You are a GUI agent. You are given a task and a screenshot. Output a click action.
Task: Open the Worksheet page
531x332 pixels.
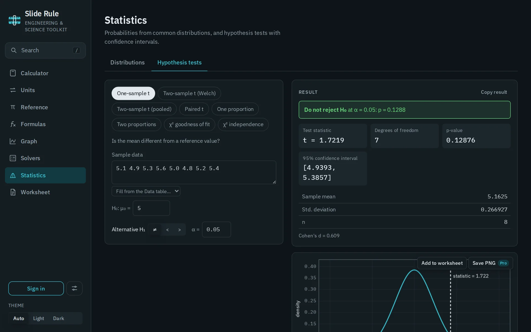[x=45, y=192]
